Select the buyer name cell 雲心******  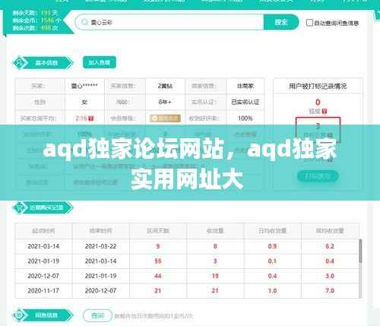(84, 86)
